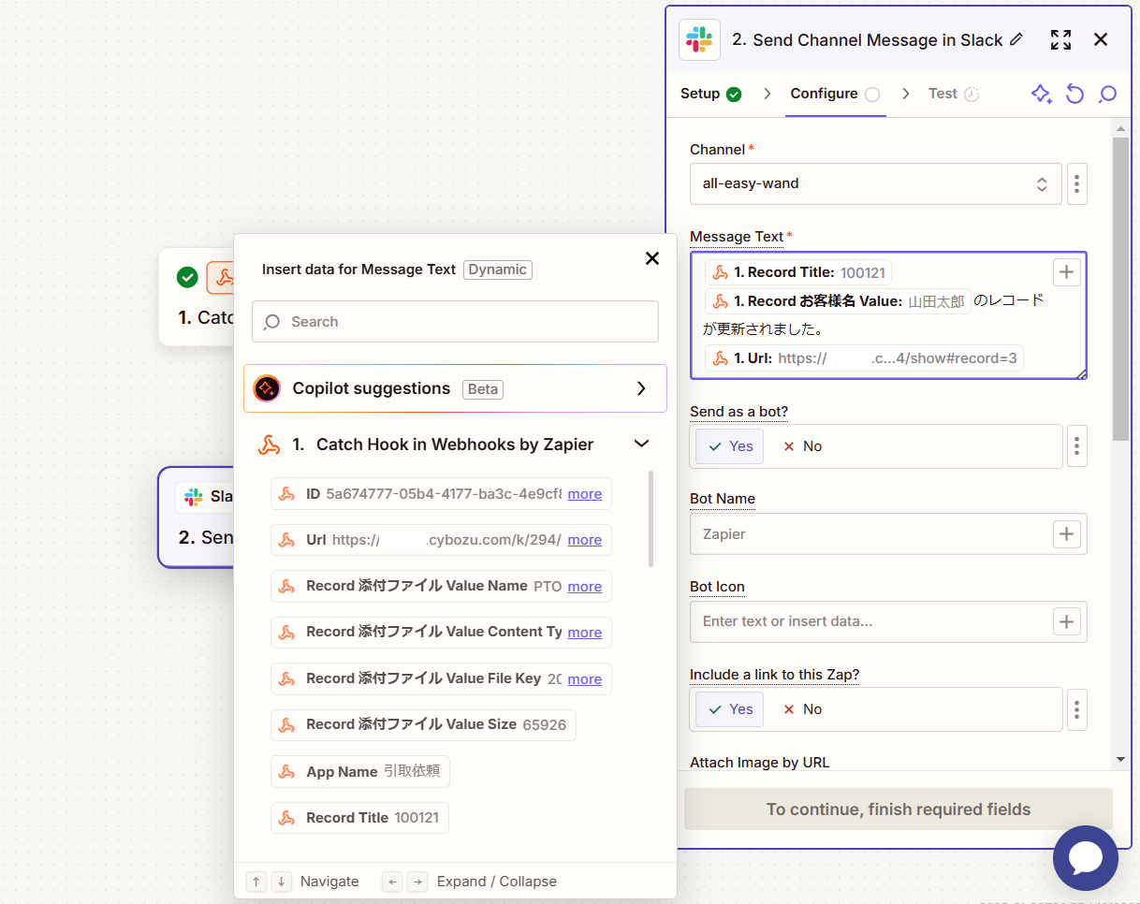The width and height of the screenshot is (1140, 904).
Task: Click the Attach Image by URL label
Action: [760, 763]
